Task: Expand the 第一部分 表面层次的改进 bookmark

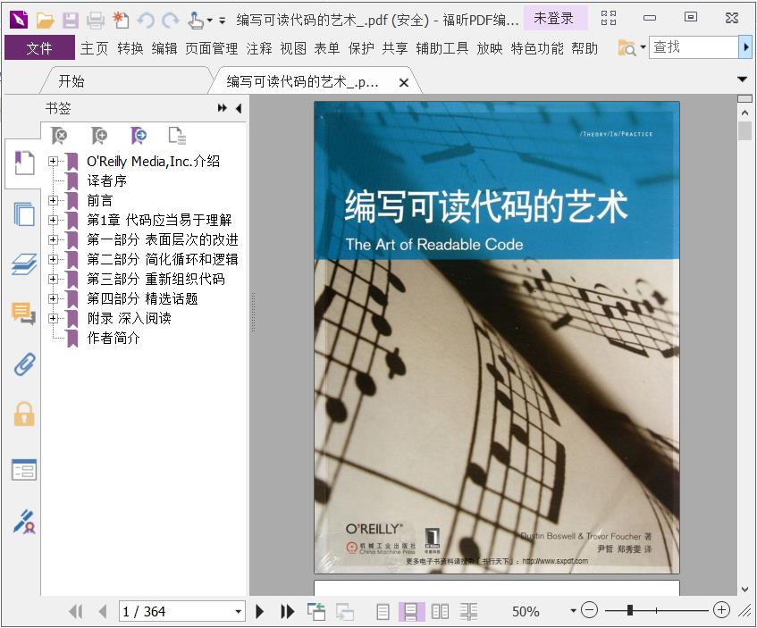Action: pyautogui.click(x=54, y=239)
